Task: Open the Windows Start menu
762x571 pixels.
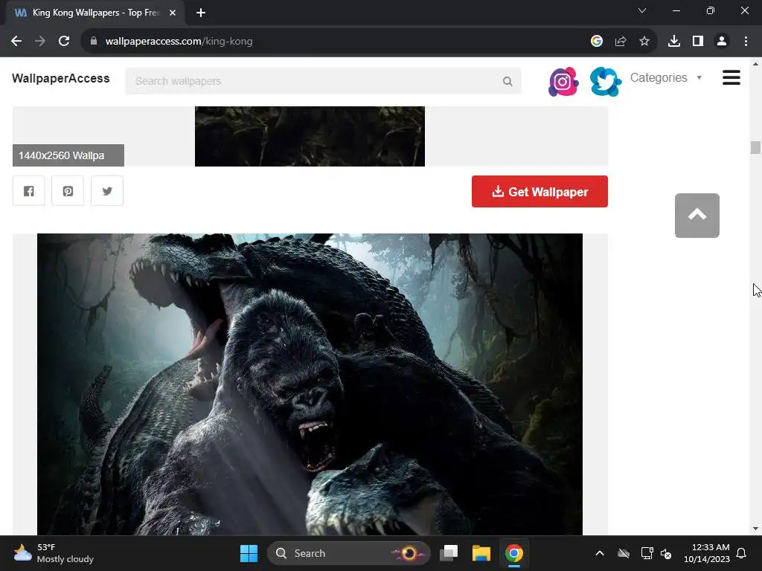Action: tap(249, 553)
